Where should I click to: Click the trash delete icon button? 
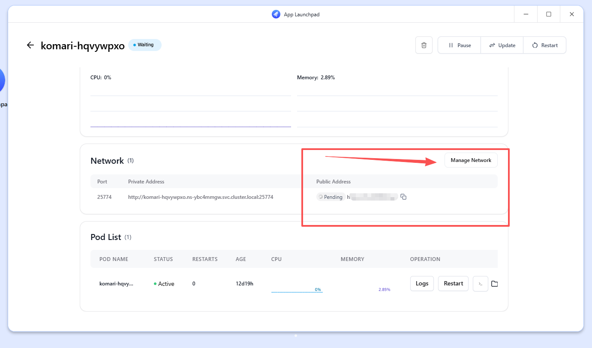point(424,45)
